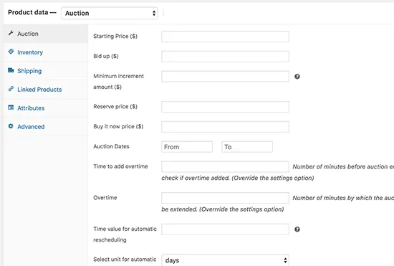The height and width of the screenshot is (266, 394).
Task: Click the wrench icon beside Auction tab
Action: pos(11,33)
